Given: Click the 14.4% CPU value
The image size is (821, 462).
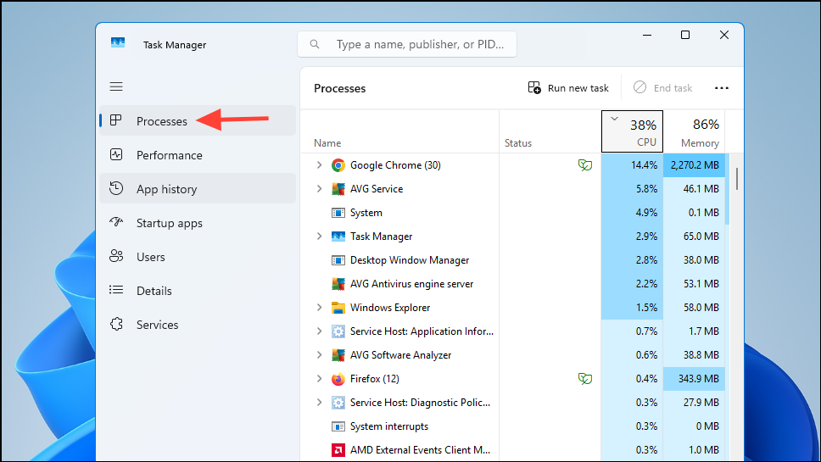Looking at the screenshot, I should 644,165.
